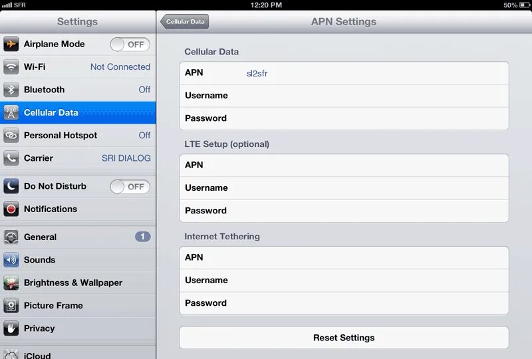This screenshot has width=532, height=359.
Task: Tap the Not Connected Wi-Fi status
Action: point(120,67)
